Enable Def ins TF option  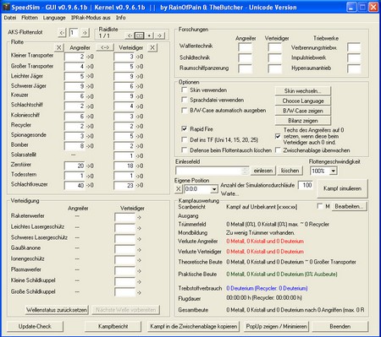point(185,139)
